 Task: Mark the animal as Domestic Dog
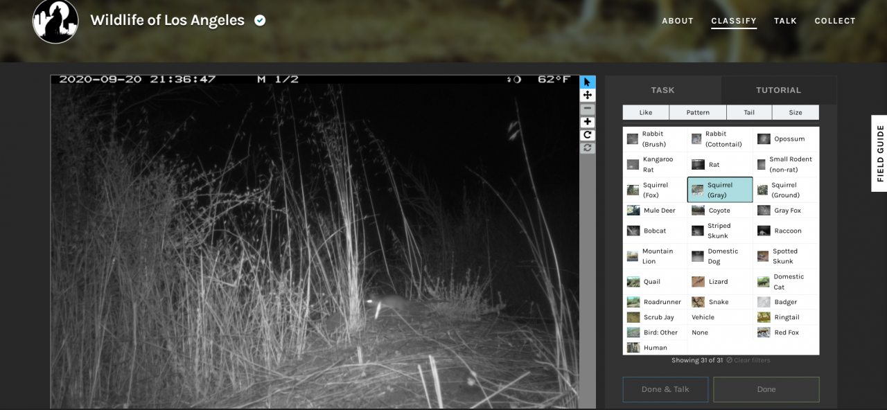720,256
